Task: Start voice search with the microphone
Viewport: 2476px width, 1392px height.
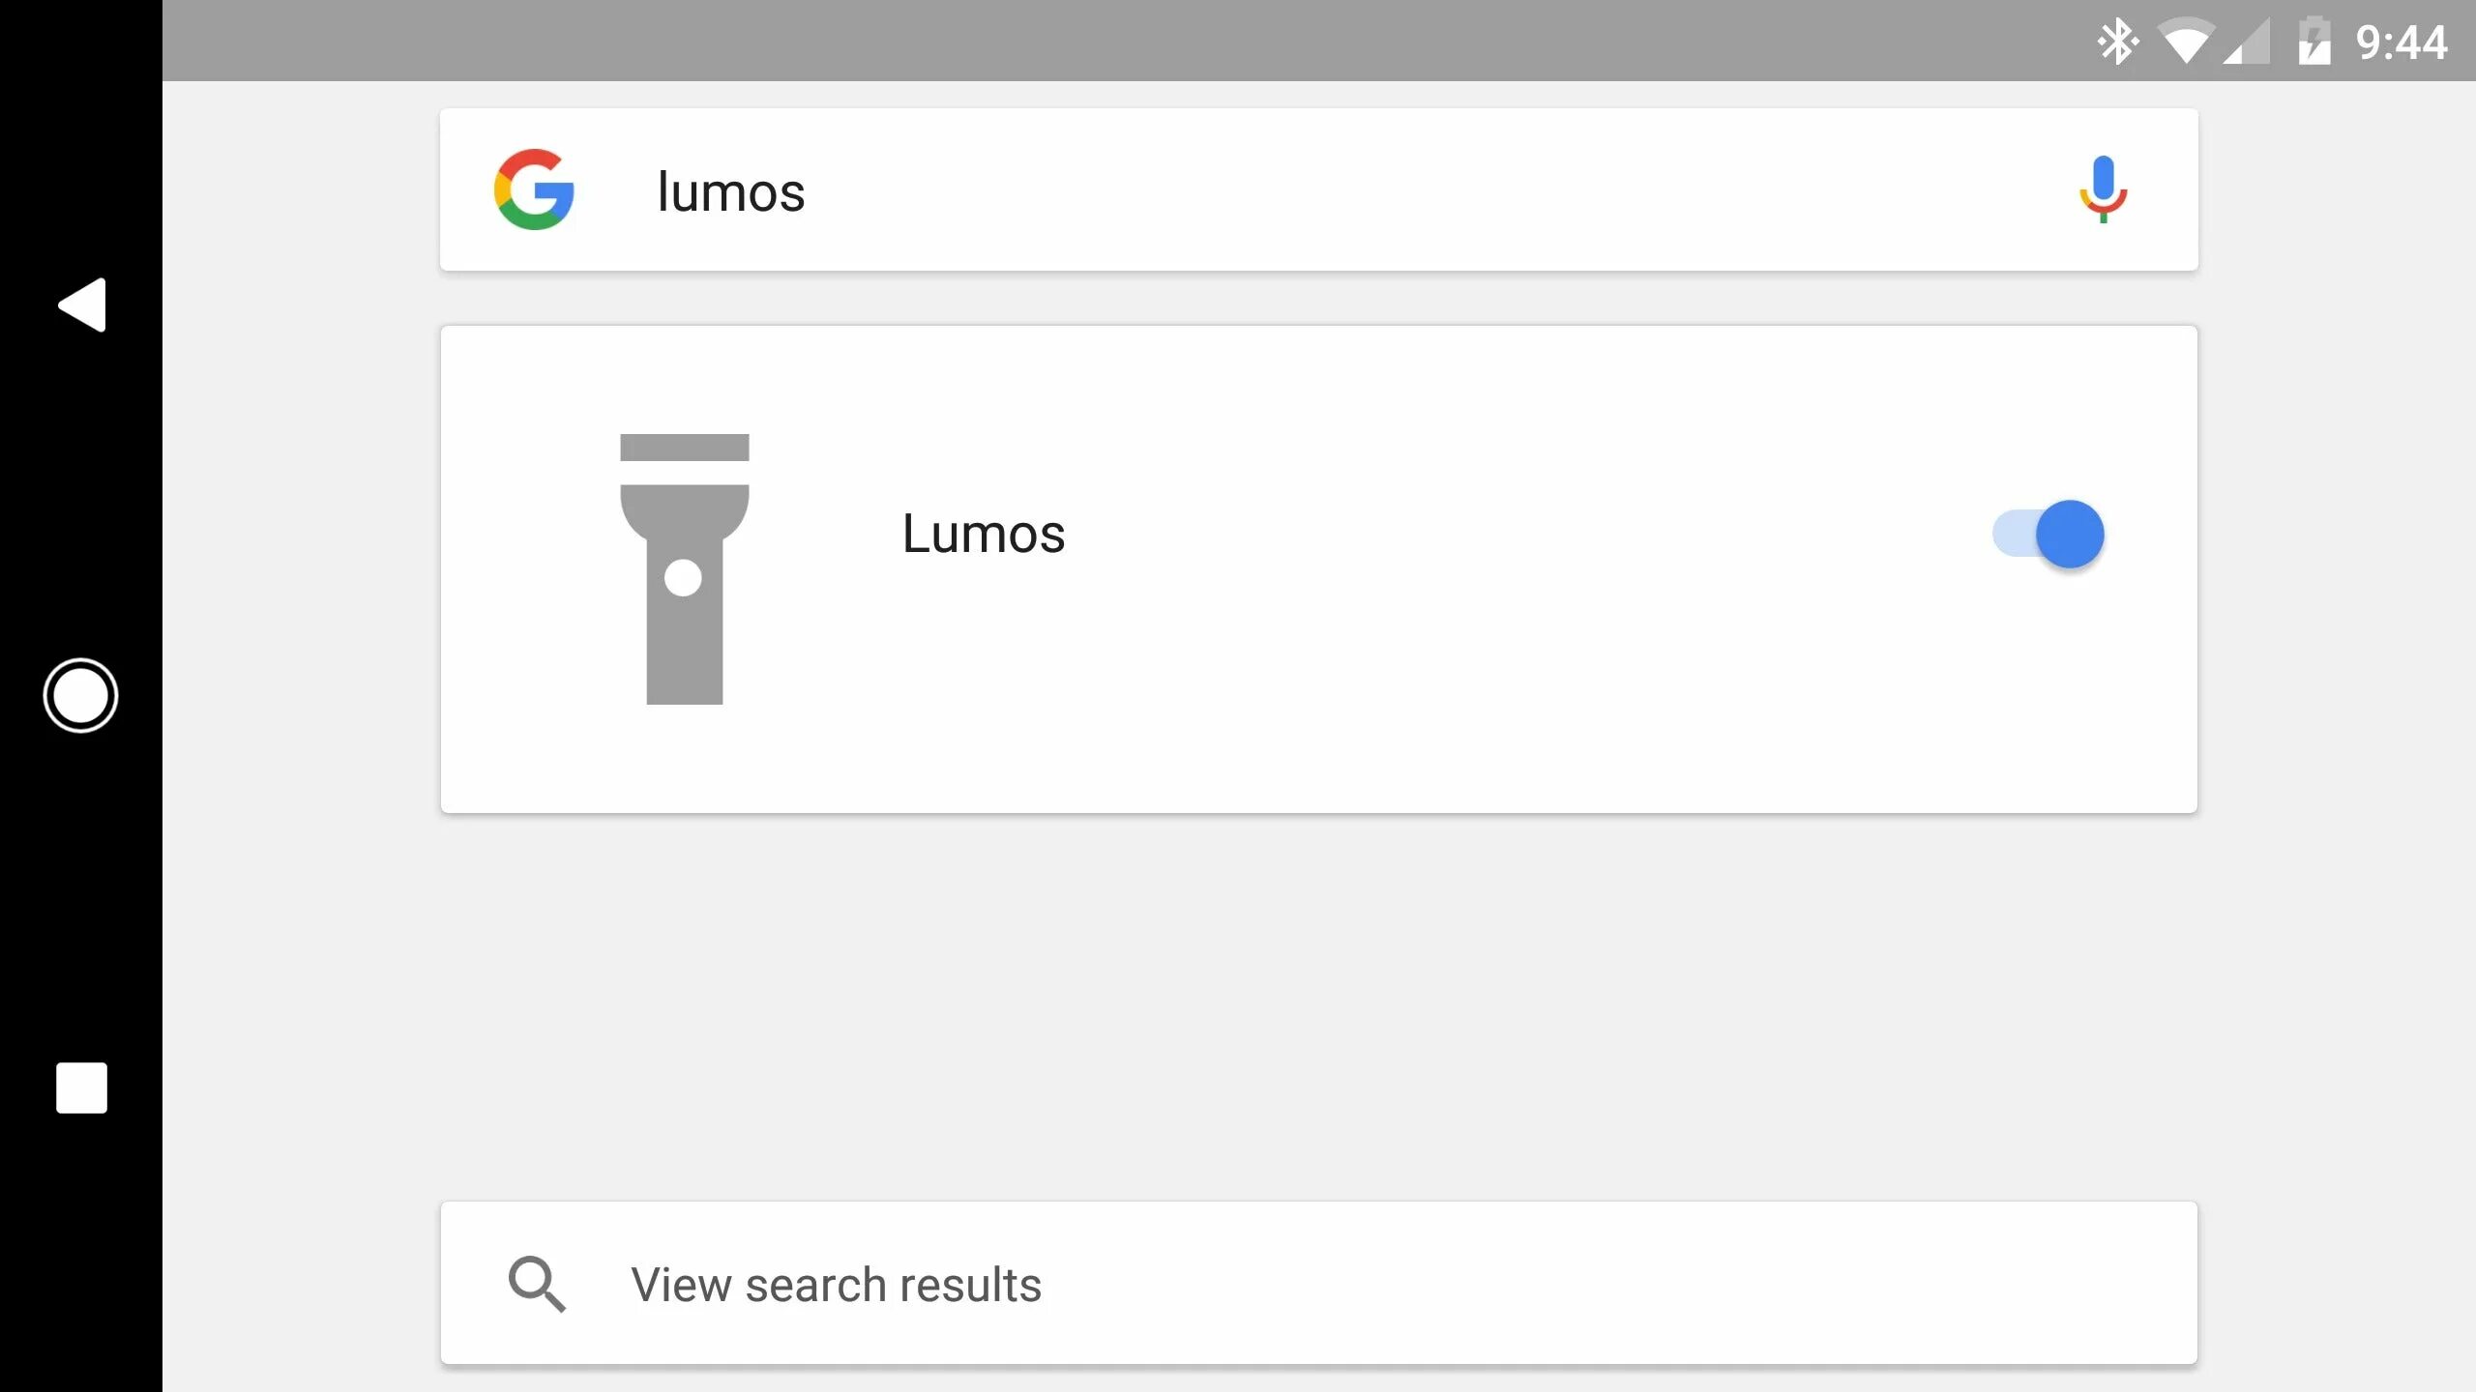Action: coord(2103,189)
